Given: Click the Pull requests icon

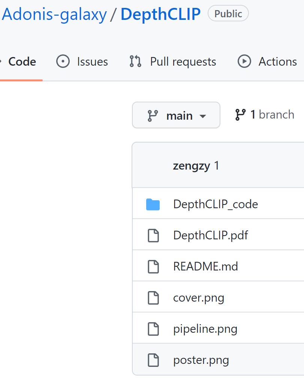Looking at the screenshot, I should pos(135,61).
